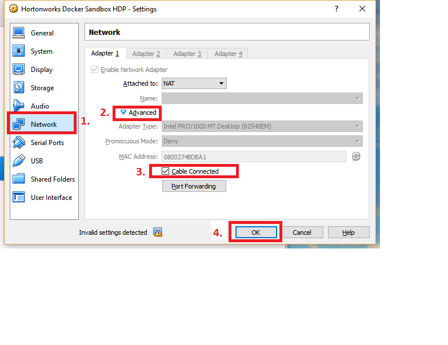Viewport: 448px width, 345px height.
Task: Switch to the Adapter 3 tab
Action: pyautogui.click(x=187, y=54)
